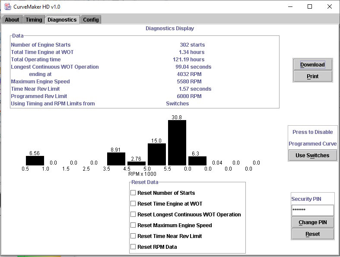Viewport: 340px width, 257px height.
Task: Check Reset Time Near Rev Limit
Action: click(133, 236)
